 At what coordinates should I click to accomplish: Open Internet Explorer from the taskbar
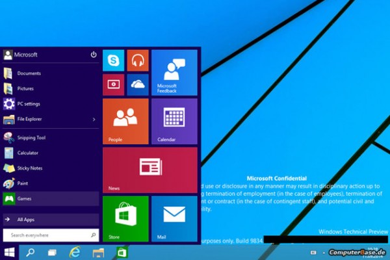tap(75, 252)
